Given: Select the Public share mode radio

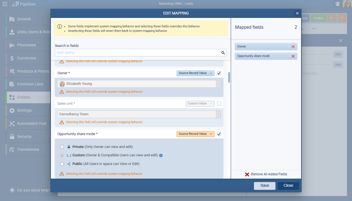Looking at the screenshot, I should point(62,164).
